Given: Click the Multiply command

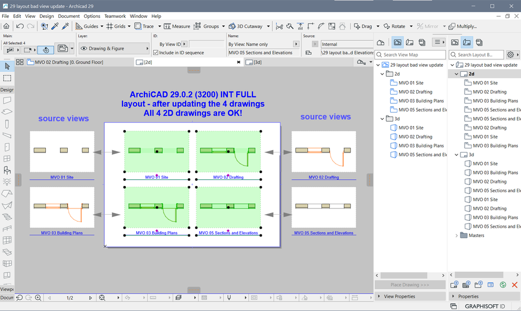Looking at the screenshot, I should (463, 26).
